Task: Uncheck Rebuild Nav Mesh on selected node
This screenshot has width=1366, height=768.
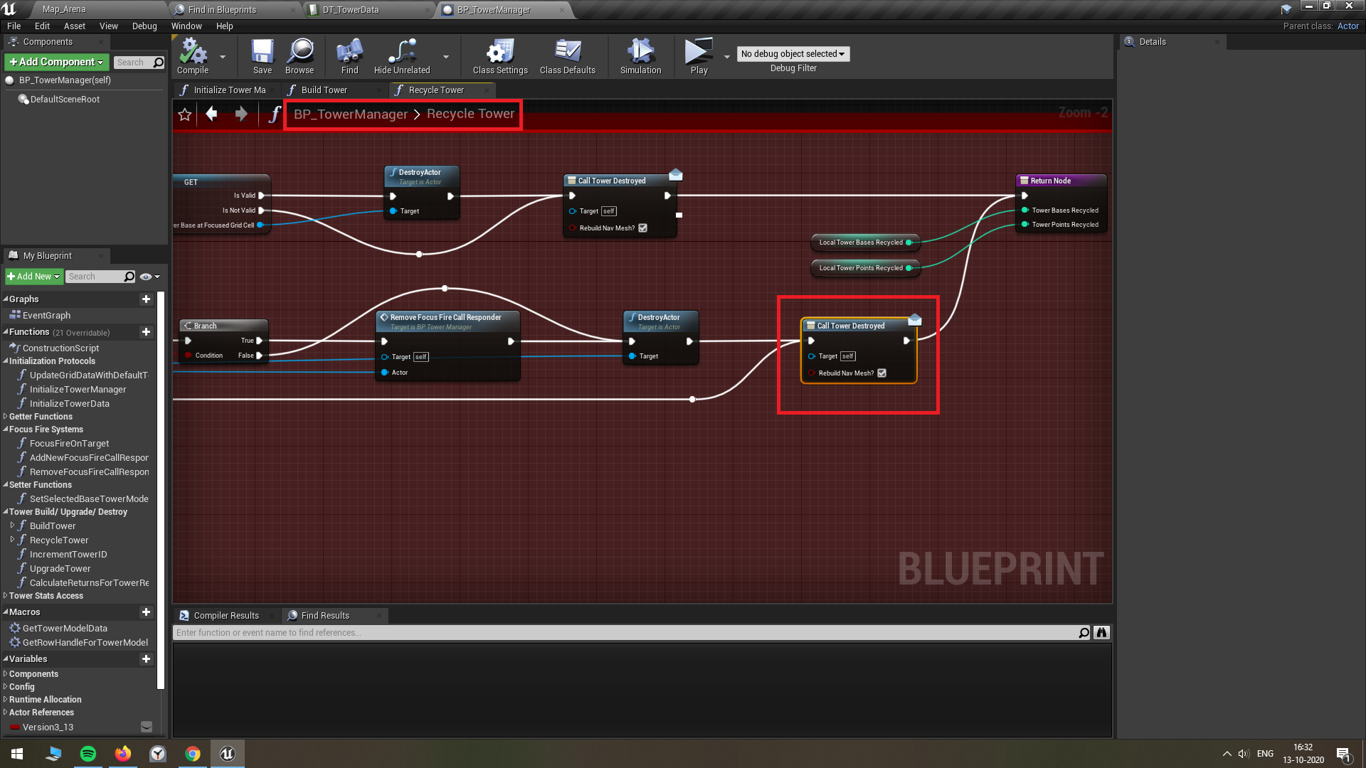Action: (x=882, y=373)
